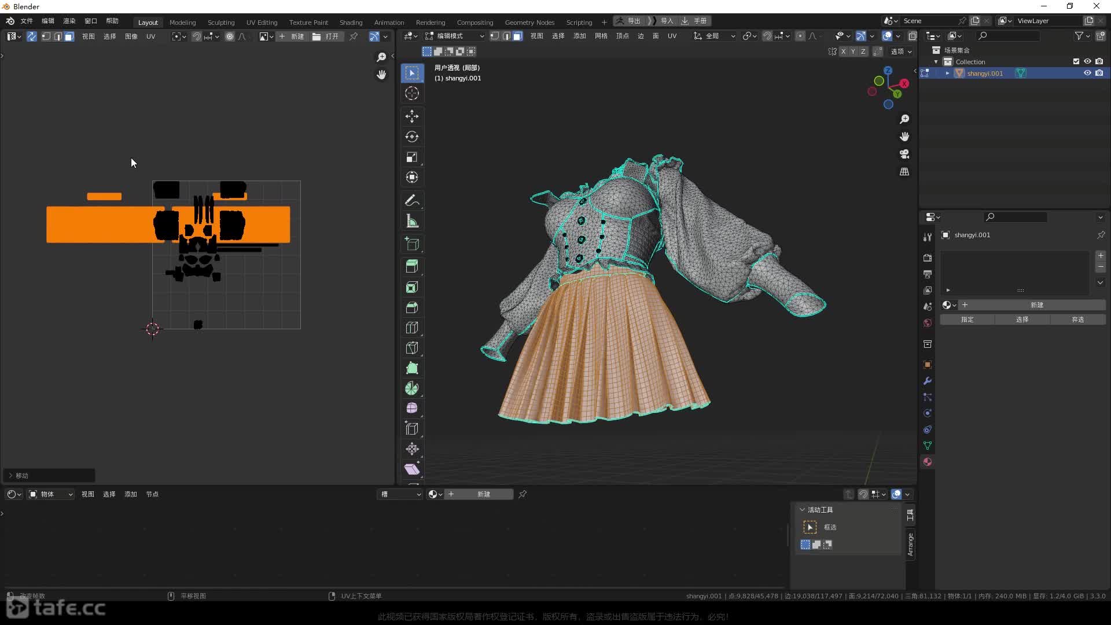The image size is (1111, 625).
Task: Select the Move tool in viewport toolbar
Action: pyautogui.click(x=412, y=116)
